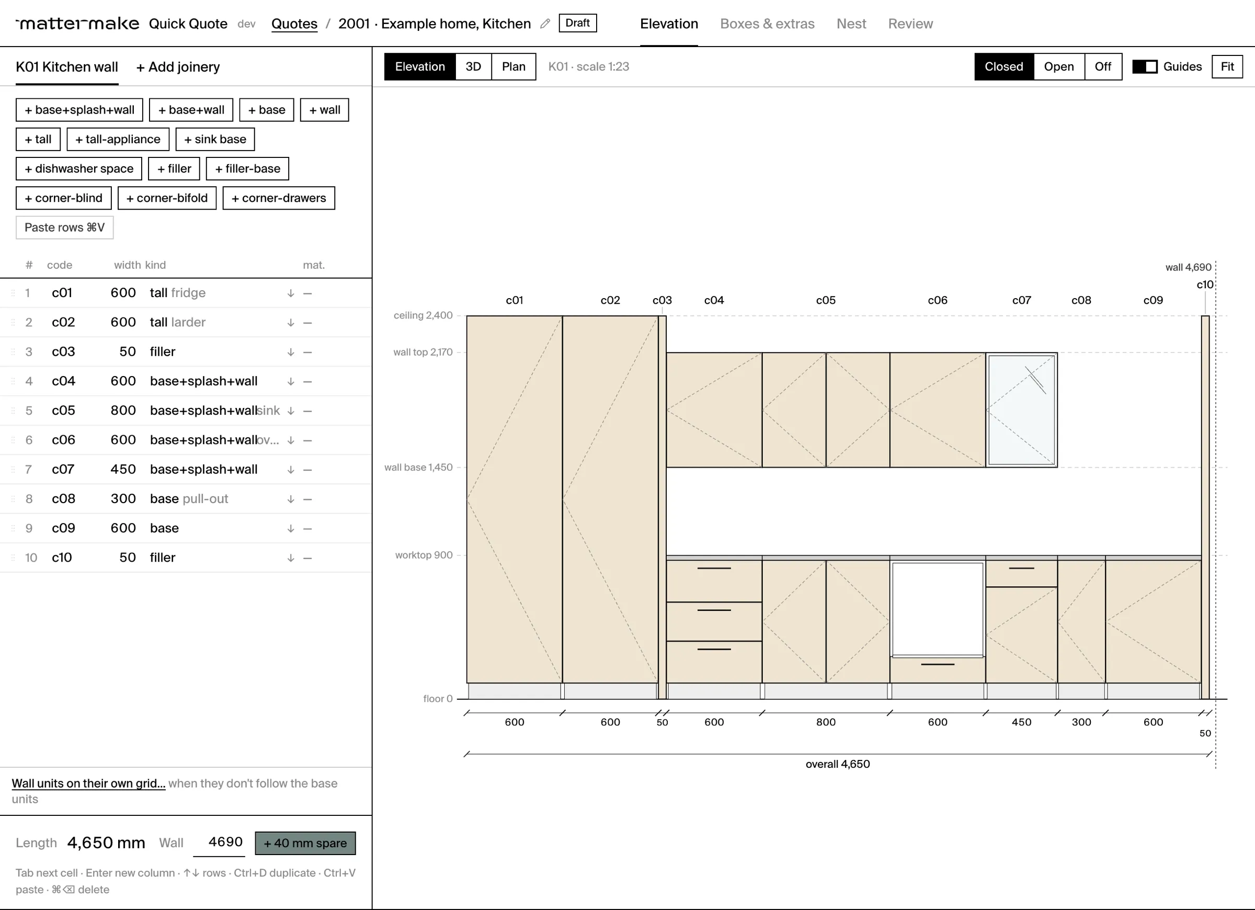Grab the drag handle of row 1

13,293
